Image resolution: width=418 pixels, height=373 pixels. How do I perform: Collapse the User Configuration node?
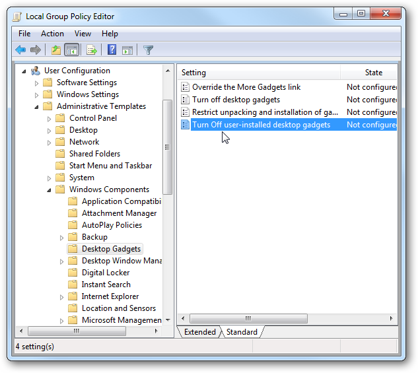point(24,71)
